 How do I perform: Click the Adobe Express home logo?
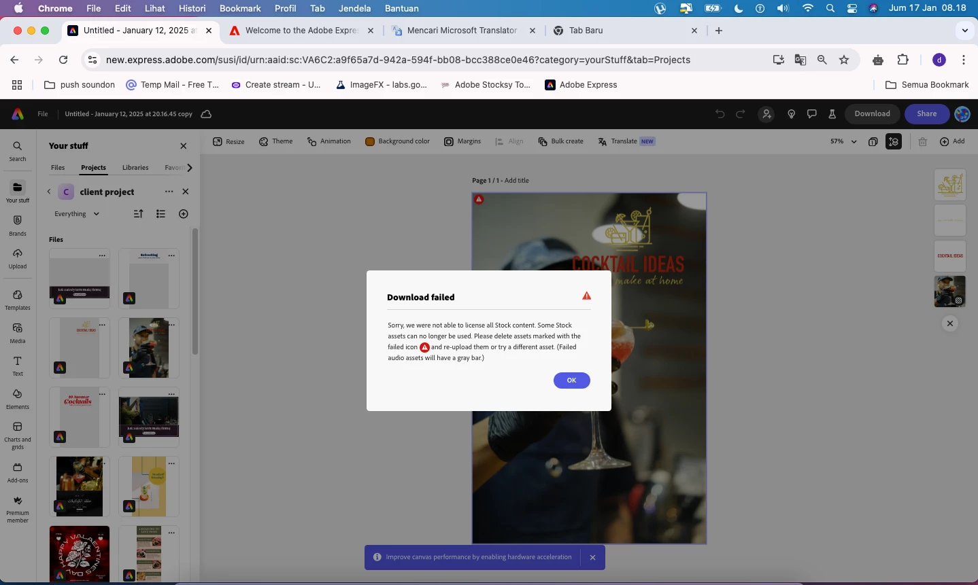click(x=18, y=114)
